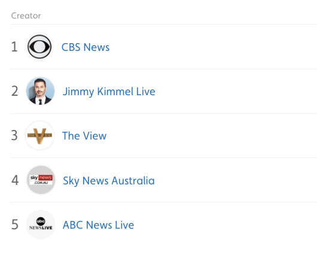Select the Sky News Australia logo avatar

coord(41,180)
